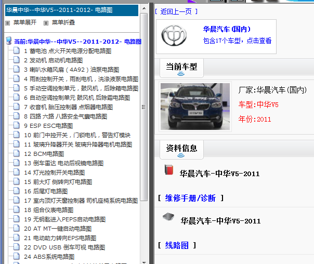Image resolution: width=314 pixels, height=264 pixels.
Task: Click document icon for 15 前大灯 侧转向灯 row
Action: pos(17,181)
